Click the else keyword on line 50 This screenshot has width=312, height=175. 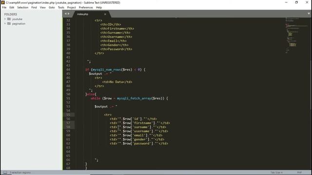pos(91,94)
